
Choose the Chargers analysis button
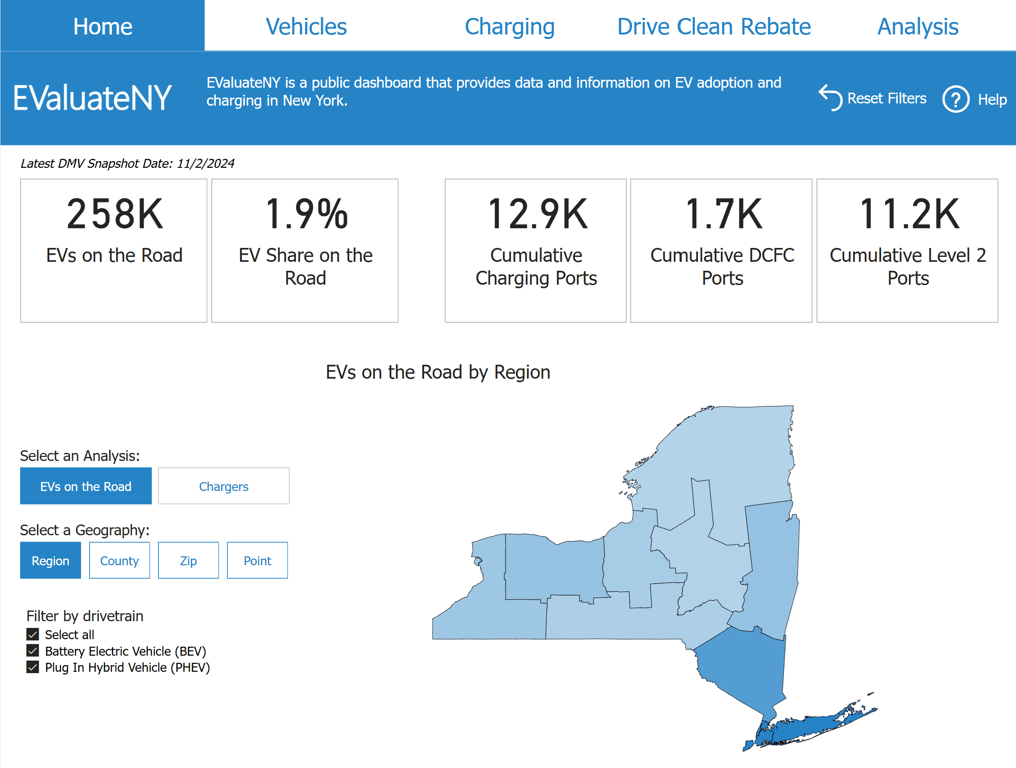tap(224, 486)
